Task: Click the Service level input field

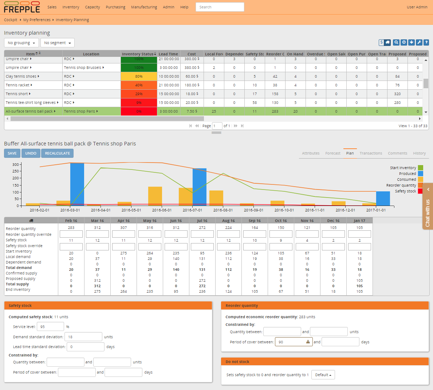Action: 50,327
